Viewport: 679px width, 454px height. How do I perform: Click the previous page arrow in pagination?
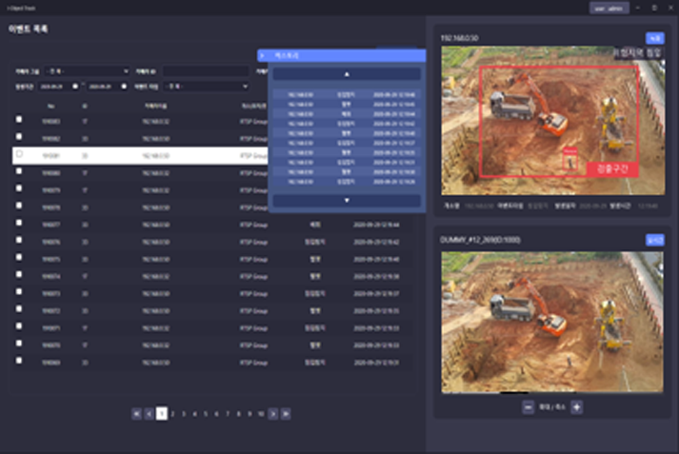[149, 413]
